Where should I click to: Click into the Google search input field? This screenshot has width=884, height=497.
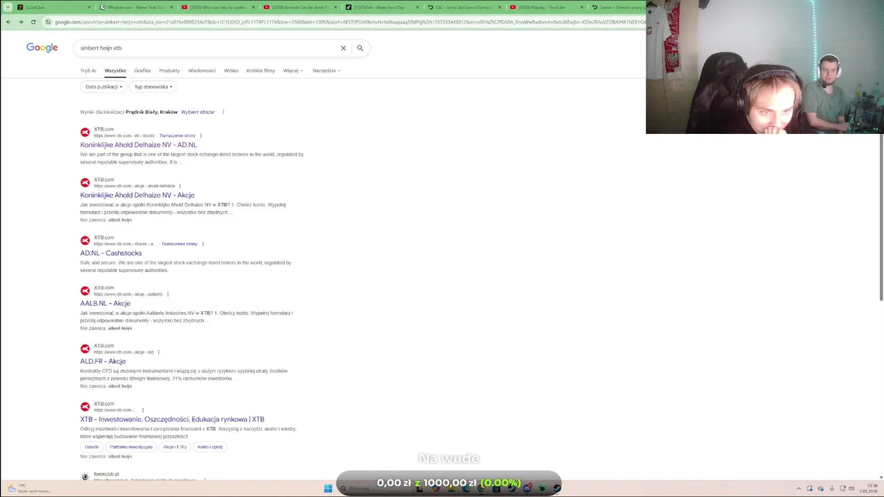pyautogui.click(x=207, y=48)
